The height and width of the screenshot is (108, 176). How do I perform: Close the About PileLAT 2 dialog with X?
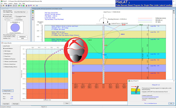click(x=174, y=81)
